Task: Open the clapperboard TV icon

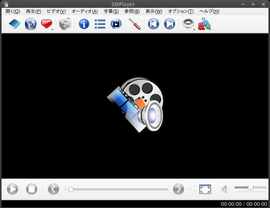Action: (x=116, y=24)
